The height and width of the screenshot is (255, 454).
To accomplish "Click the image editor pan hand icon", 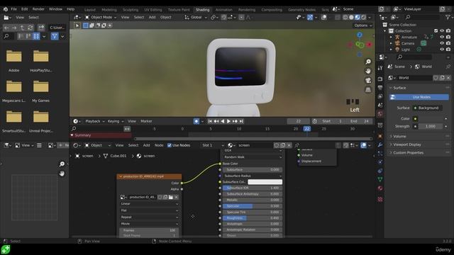I will pos(62,174).
